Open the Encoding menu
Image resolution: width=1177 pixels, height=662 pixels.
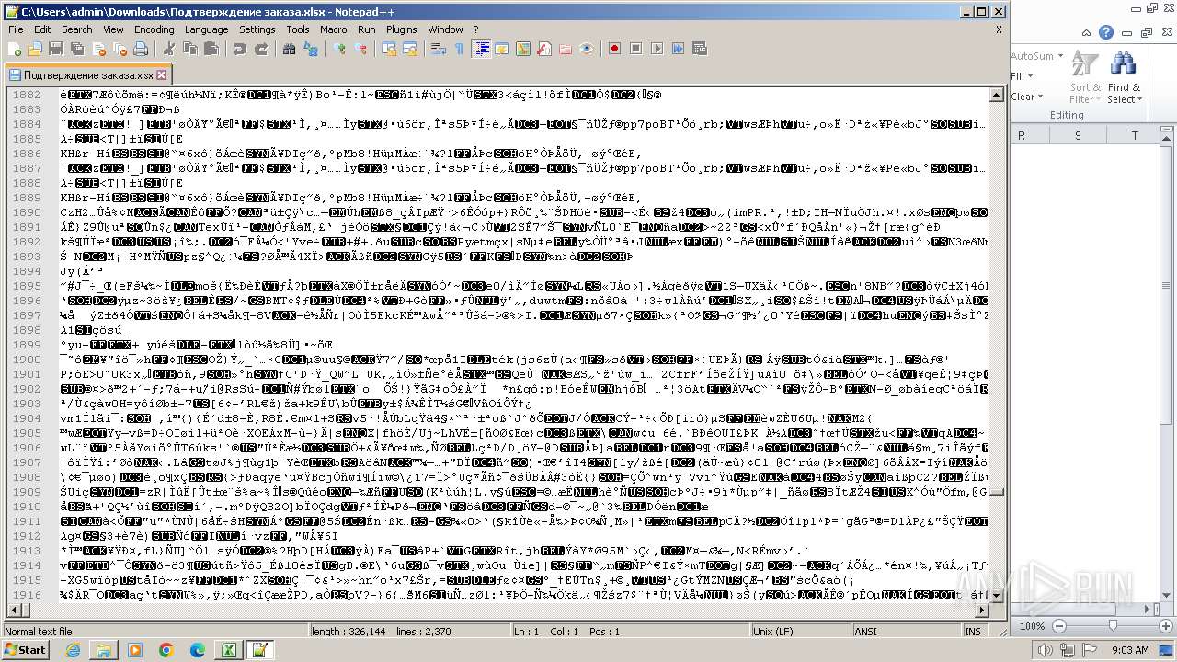[x=154, y=29]
